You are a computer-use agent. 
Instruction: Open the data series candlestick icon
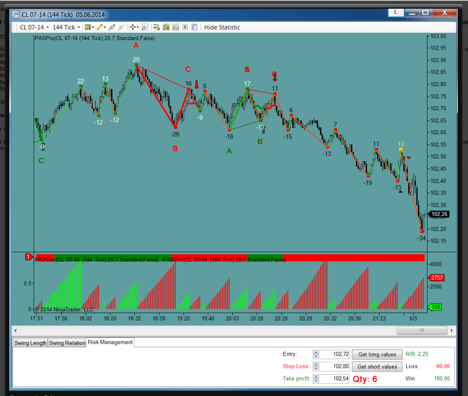166,27
